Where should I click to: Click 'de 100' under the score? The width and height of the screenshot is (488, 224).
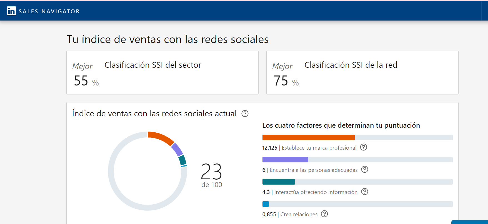(212, 185)
